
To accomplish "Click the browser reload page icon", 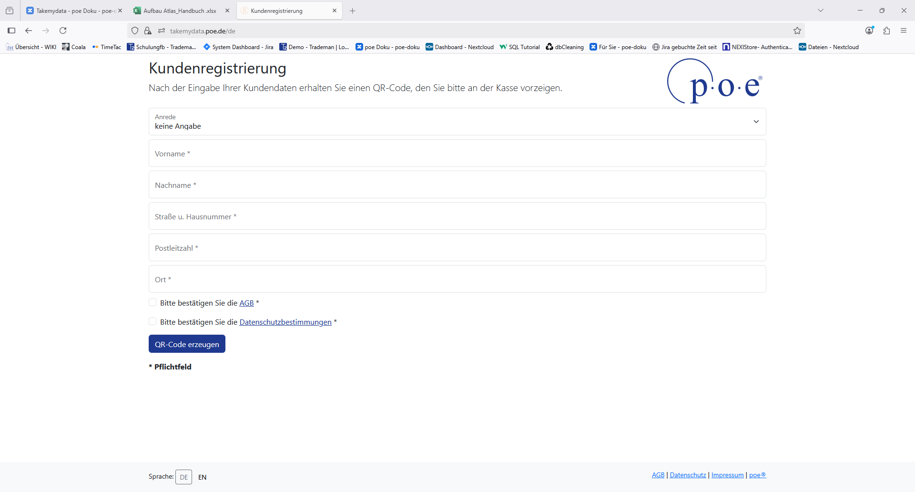I will (x=63, y=31).
